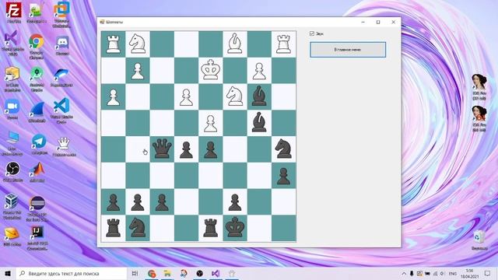498x280 pixels.
Task: Click the 'В главное меню' button
Action: [x=348, y=50]
